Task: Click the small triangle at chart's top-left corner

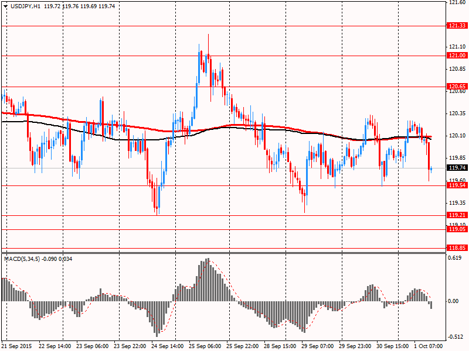Action: (x=6, y=6)
